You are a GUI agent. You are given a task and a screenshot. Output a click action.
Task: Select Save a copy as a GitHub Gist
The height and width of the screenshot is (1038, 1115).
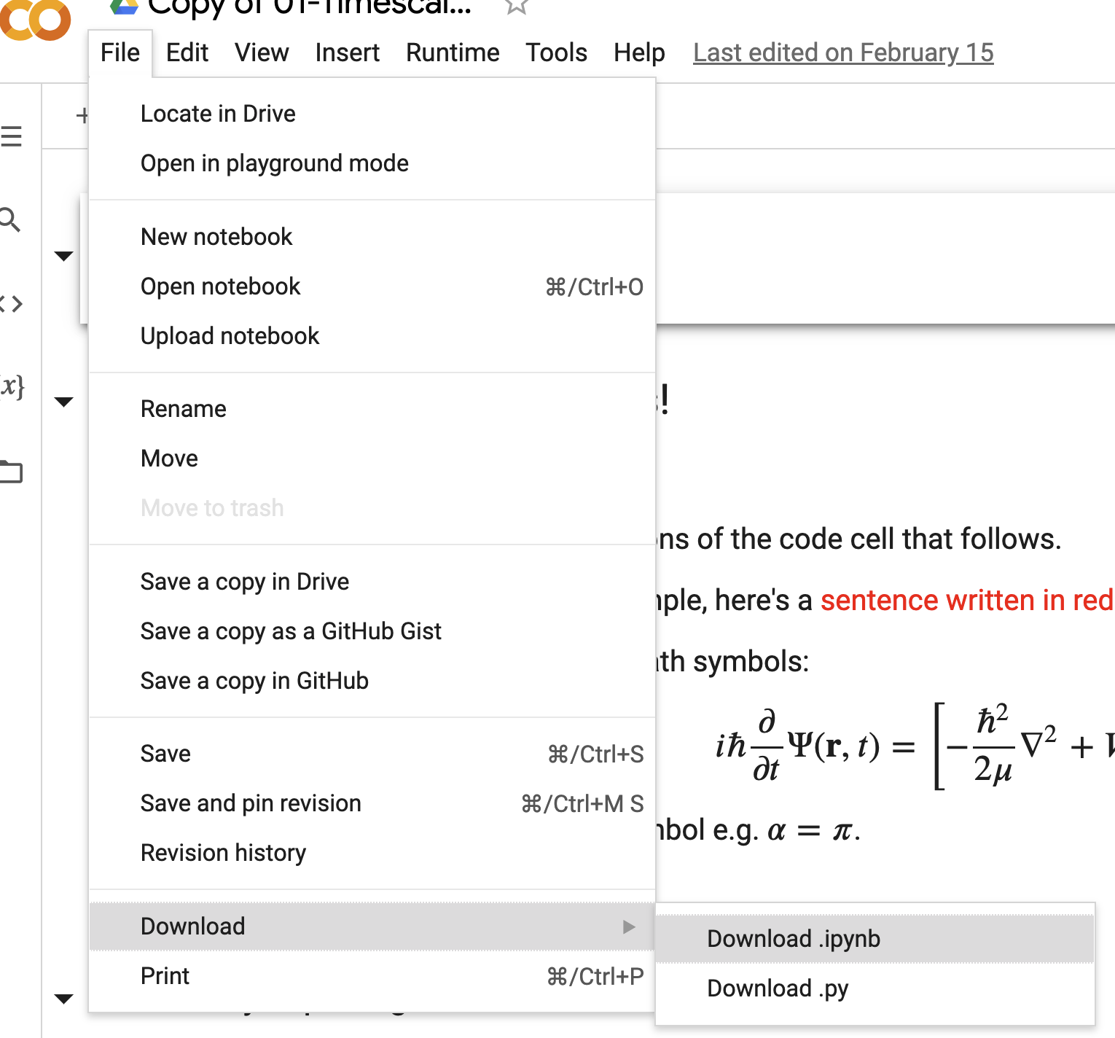(x=372, y=631)
